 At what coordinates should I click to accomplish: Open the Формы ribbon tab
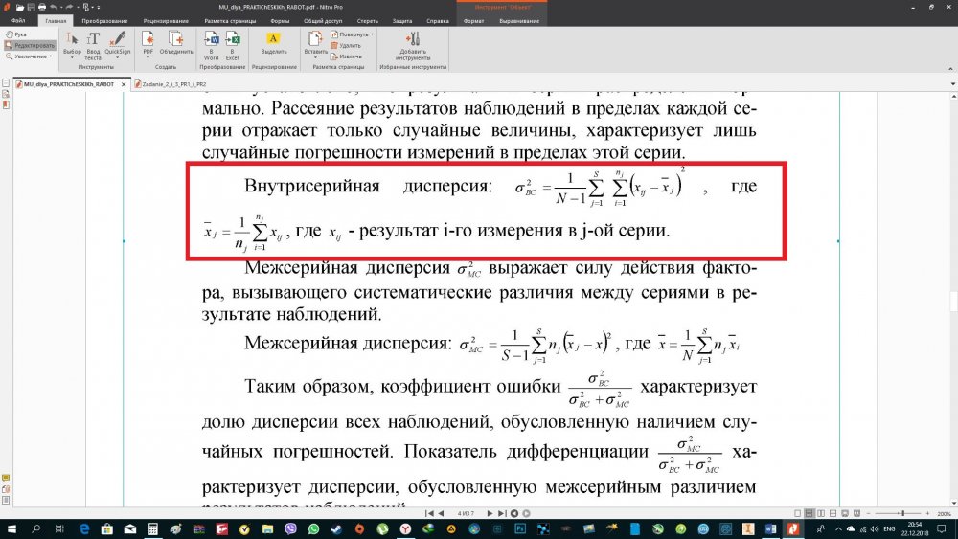tap(280, 21)
